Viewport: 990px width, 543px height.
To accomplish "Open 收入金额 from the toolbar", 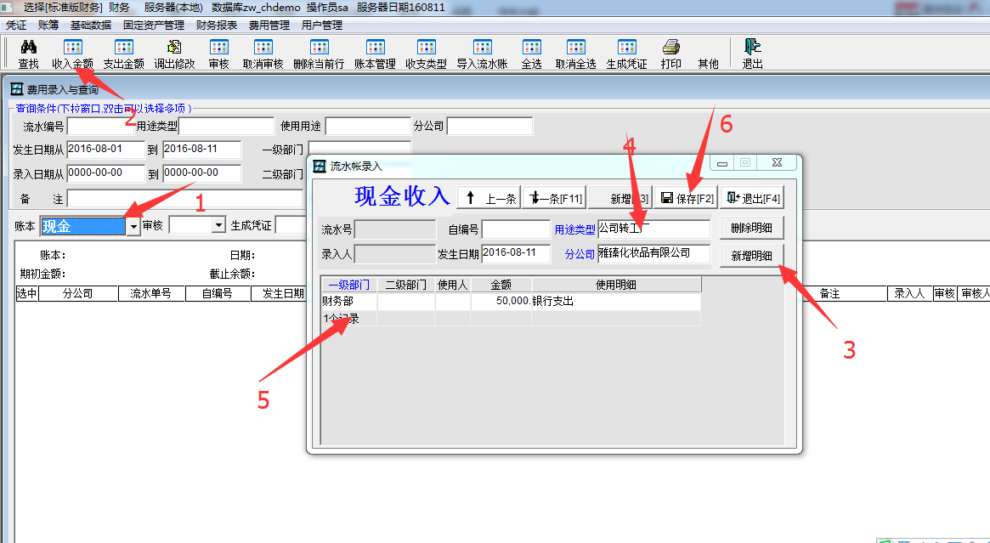I will pyautogui.click(x=73, y=48).
